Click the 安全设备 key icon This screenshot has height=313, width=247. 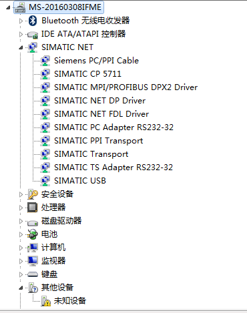[x=33, y=194]
